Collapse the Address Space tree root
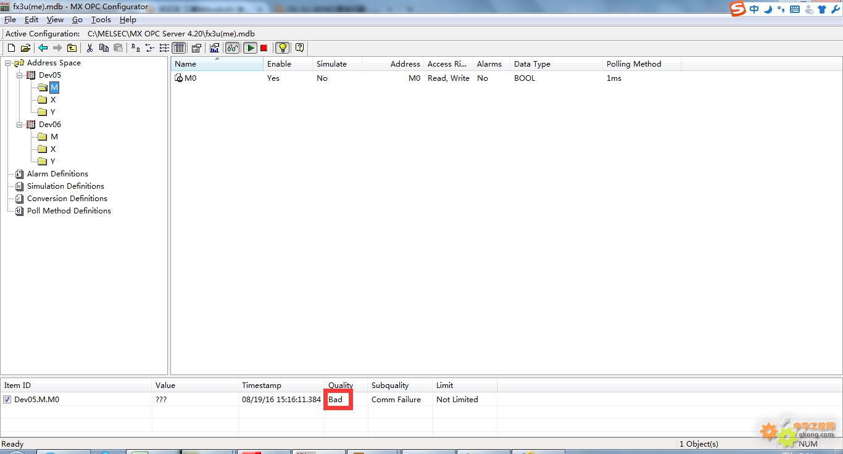The height and width of the screenshot is (454, 843). pyautogui.click(x=7, y=63)
